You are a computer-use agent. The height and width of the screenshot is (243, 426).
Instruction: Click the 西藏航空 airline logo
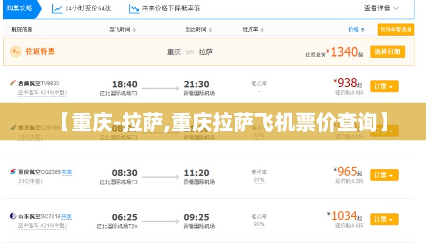click(13, 83)
